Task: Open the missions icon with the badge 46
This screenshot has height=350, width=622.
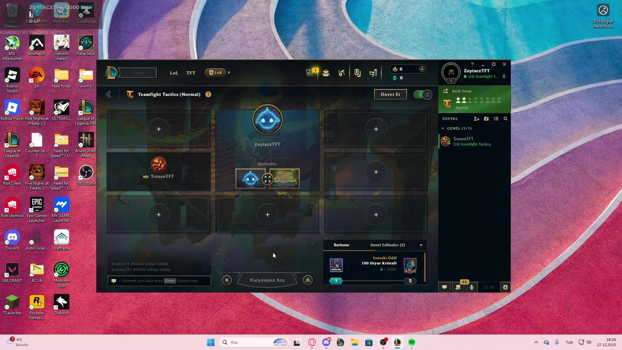Action: click(x=458, y=287)
